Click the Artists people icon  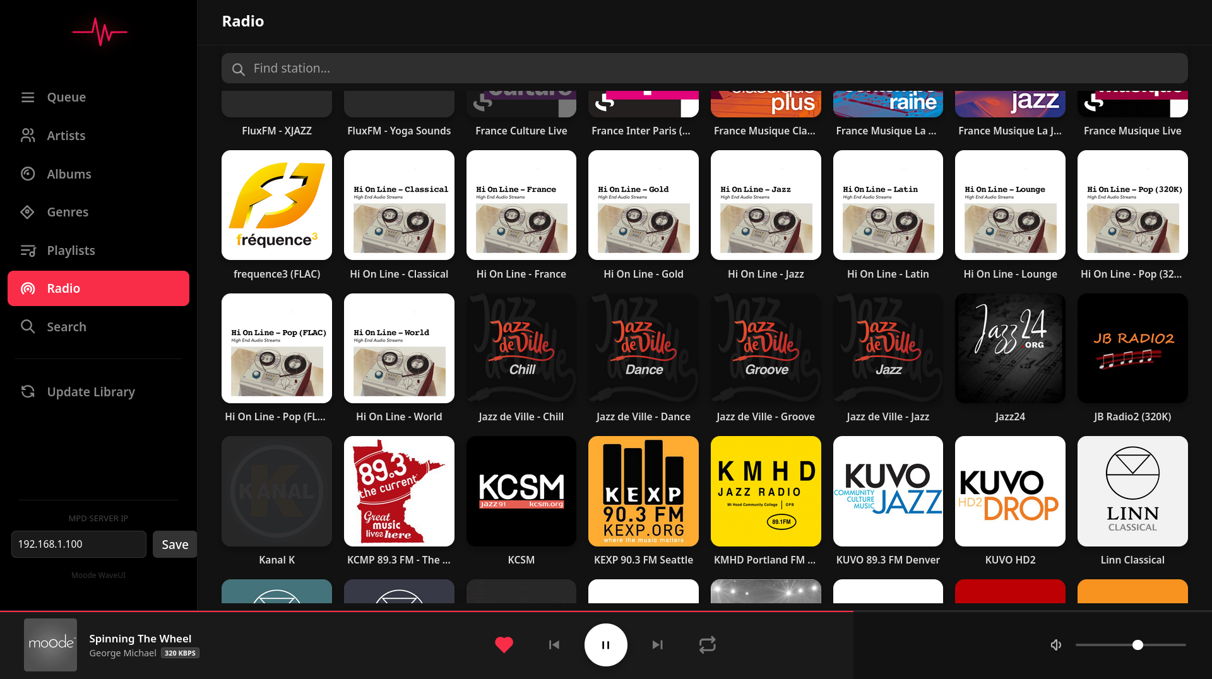click(x=28, y=136)
